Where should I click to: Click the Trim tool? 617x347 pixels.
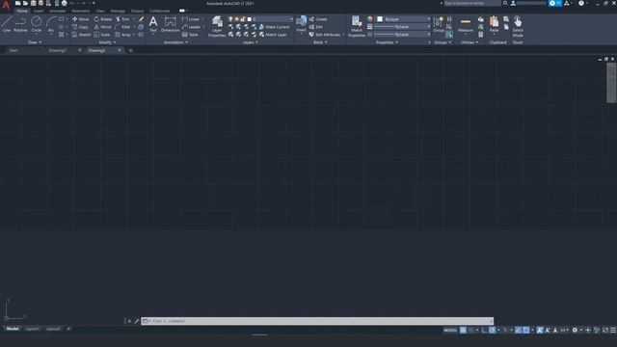tap(122, 19)
